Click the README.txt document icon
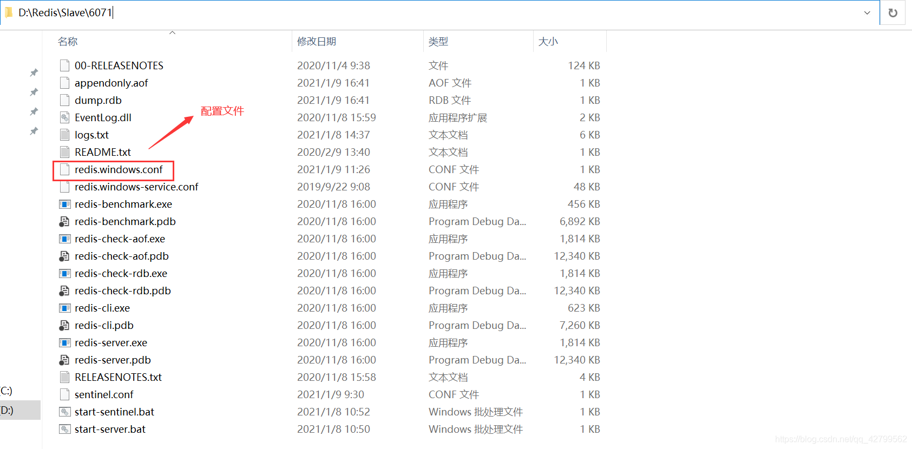The width and height of the screenshot is (912, 449). [x=64, y=152]
